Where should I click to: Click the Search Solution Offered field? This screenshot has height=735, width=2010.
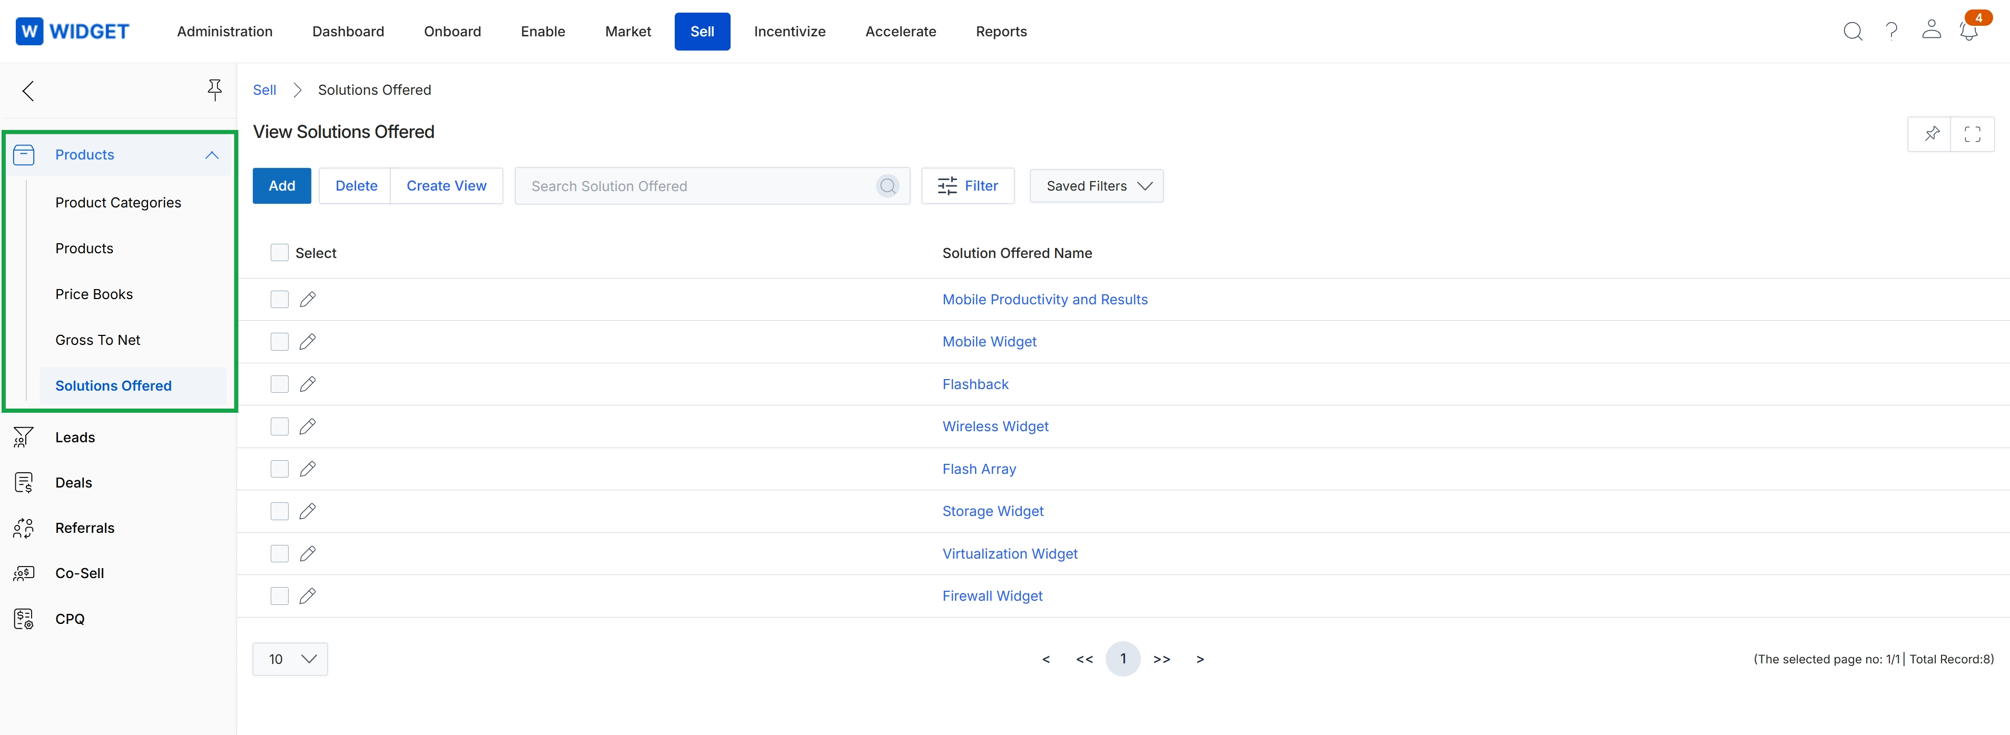click(x=712, y=186)
